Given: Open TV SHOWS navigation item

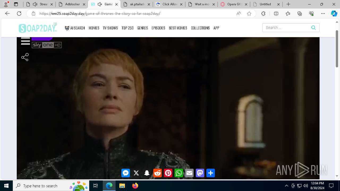Looking at the screenshot, I should tap(110, 28).
